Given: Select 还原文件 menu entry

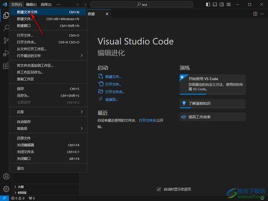Looking at the screenshot, I should 48,138.
